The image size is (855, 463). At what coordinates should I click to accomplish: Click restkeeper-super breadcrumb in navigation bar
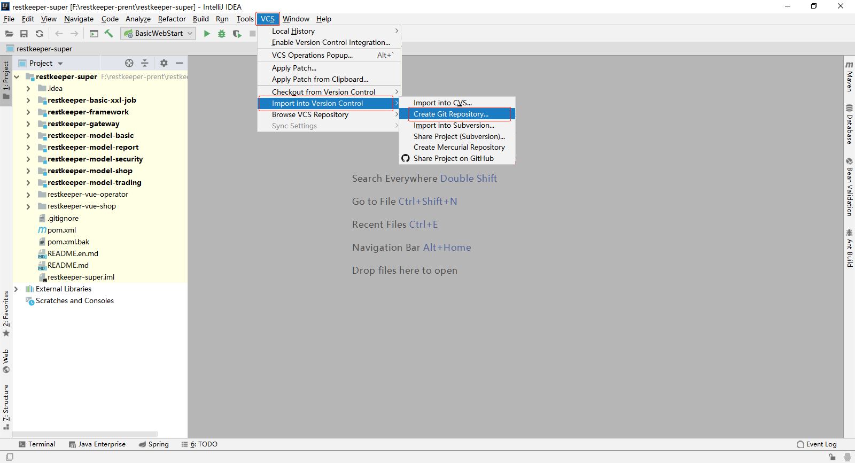click(x=39, y=49)
